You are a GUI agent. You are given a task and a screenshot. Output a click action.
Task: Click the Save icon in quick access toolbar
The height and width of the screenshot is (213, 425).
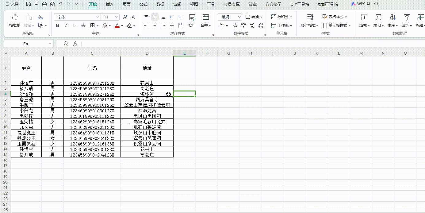tap(29, 4)
